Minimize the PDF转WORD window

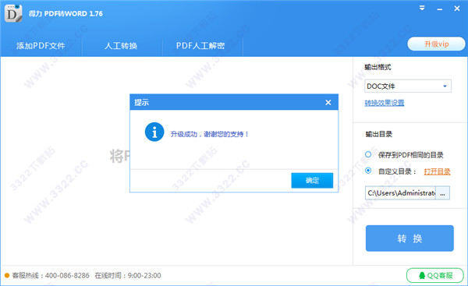click(x=440, y=9)
